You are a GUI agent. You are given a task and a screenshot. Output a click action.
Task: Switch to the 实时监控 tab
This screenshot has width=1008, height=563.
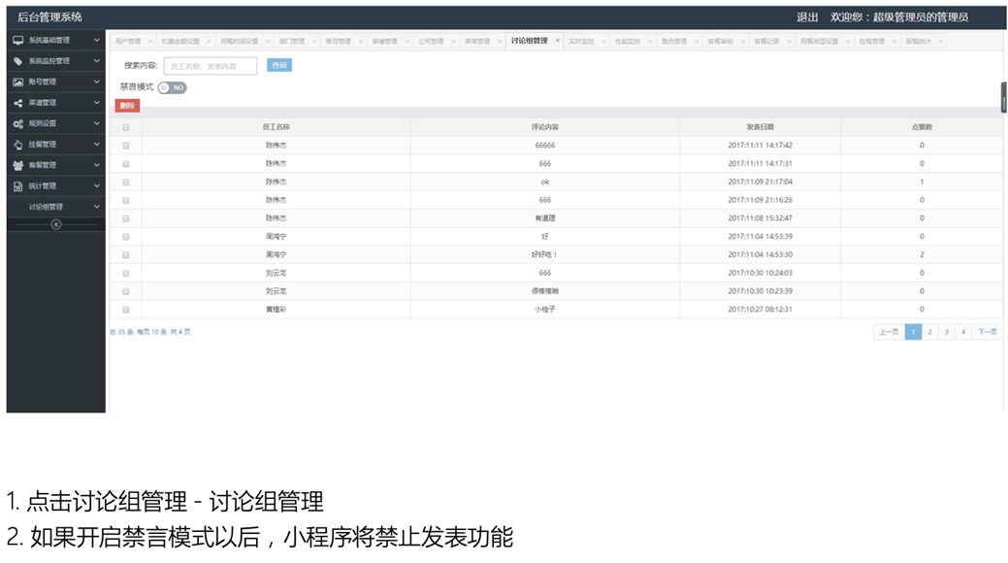(581, 41)
